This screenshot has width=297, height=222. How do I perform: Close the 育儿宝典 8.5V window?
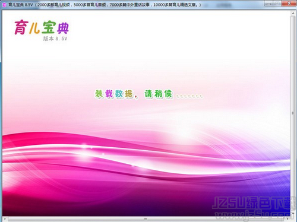tap(289, 4)
